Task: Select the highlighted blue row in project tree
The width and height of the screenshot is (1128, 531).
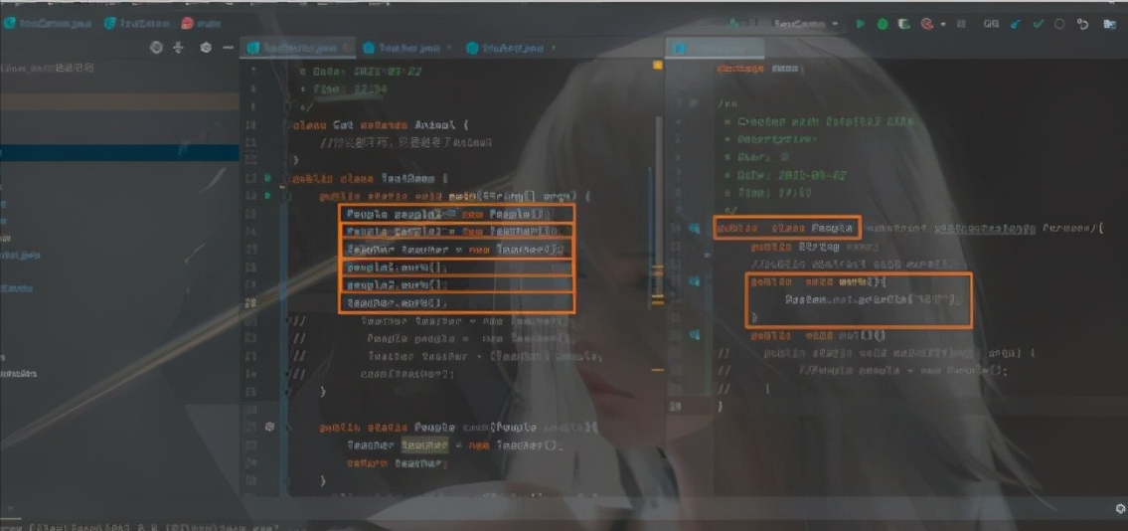Action: pos(119,152)
